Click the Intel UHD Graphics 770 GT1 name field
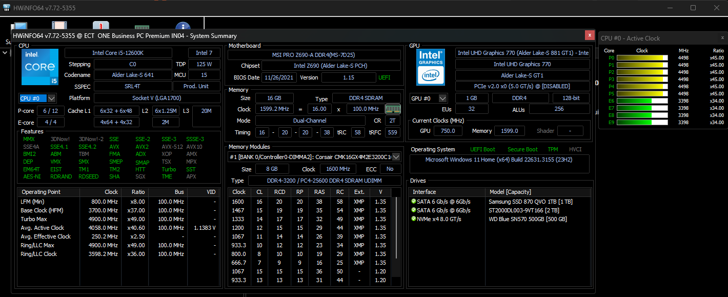Viewport: 728px width, 297px height. 523,53
